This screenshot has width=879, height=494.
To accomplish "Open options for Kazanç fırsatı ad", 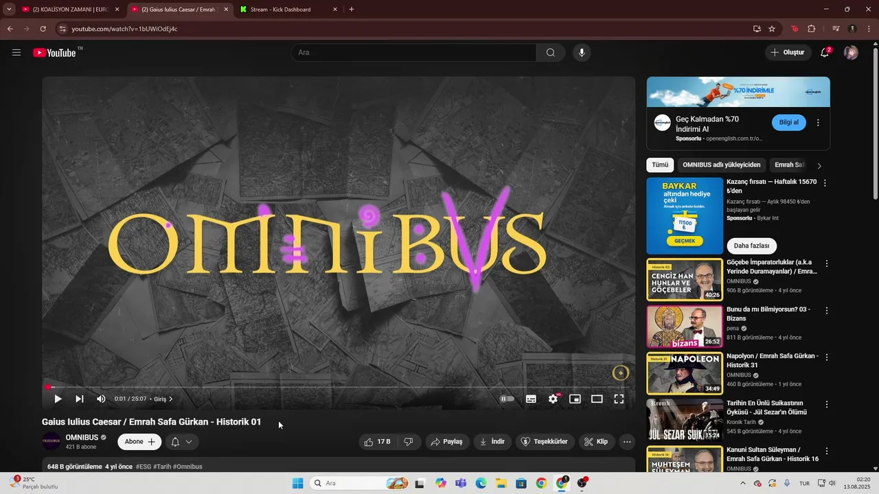I will (x=825, y=183).
